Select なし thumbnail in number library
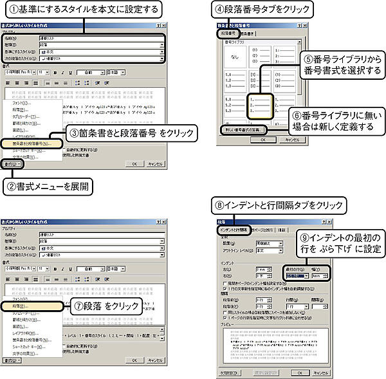Screen dimensions: 386x379 [235, 57]
